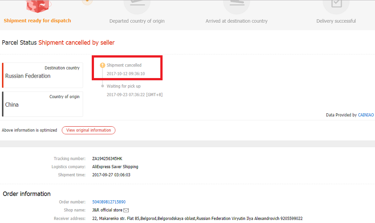Viewport: 375px width, 223px height.
Task: Click the Arrived at destination country stage icon
Action: 236,7
